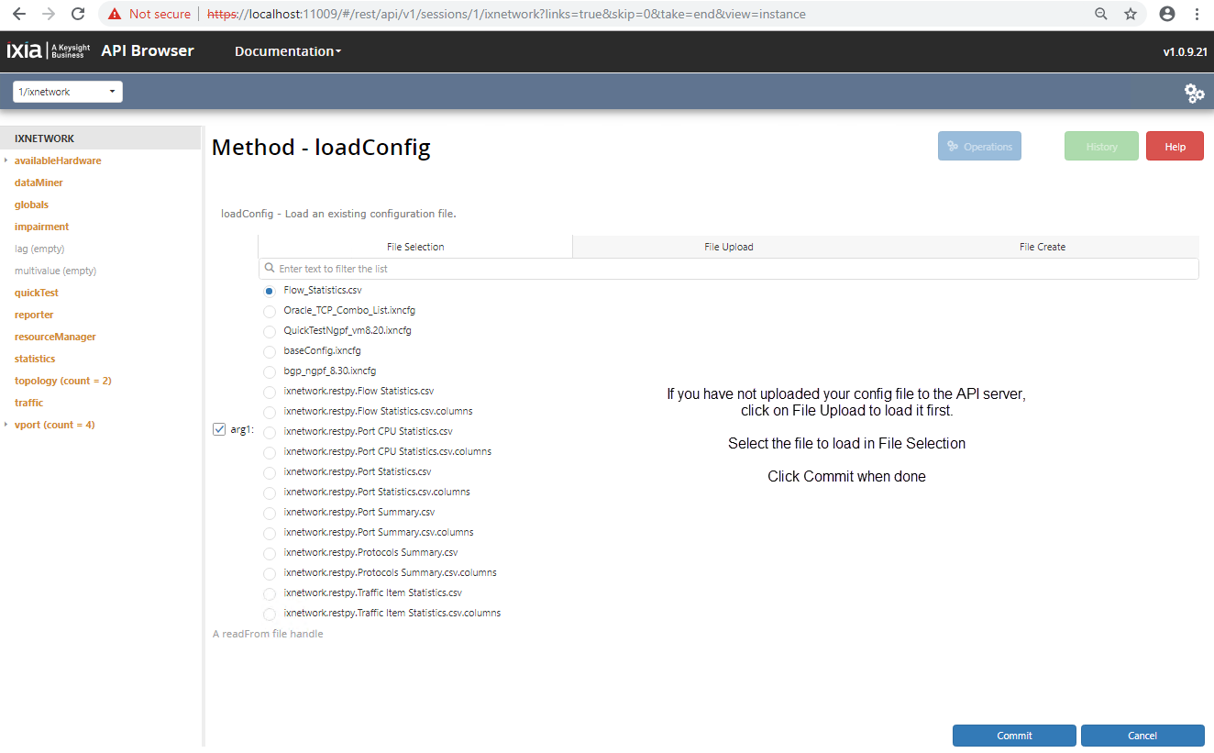The height and width of the screenshot is (753, 1214).
Task: Open the Documentation dropdown menu
Action: (287, 51)
